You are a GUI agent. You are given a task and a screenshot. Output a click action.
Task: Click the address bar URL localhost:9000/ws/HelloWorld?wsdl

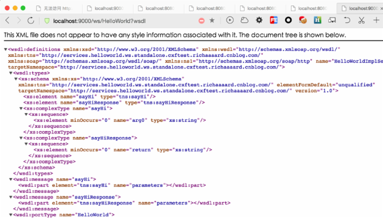pyautogui.click(x=99, y=21)
